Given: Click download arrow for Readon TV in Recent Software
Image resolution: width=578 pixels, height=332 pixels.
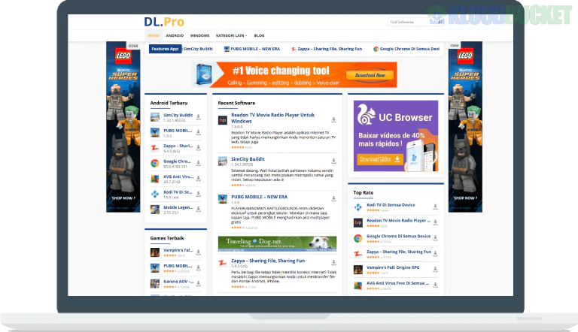Looking at the screenshot, I should pos(333,119).
